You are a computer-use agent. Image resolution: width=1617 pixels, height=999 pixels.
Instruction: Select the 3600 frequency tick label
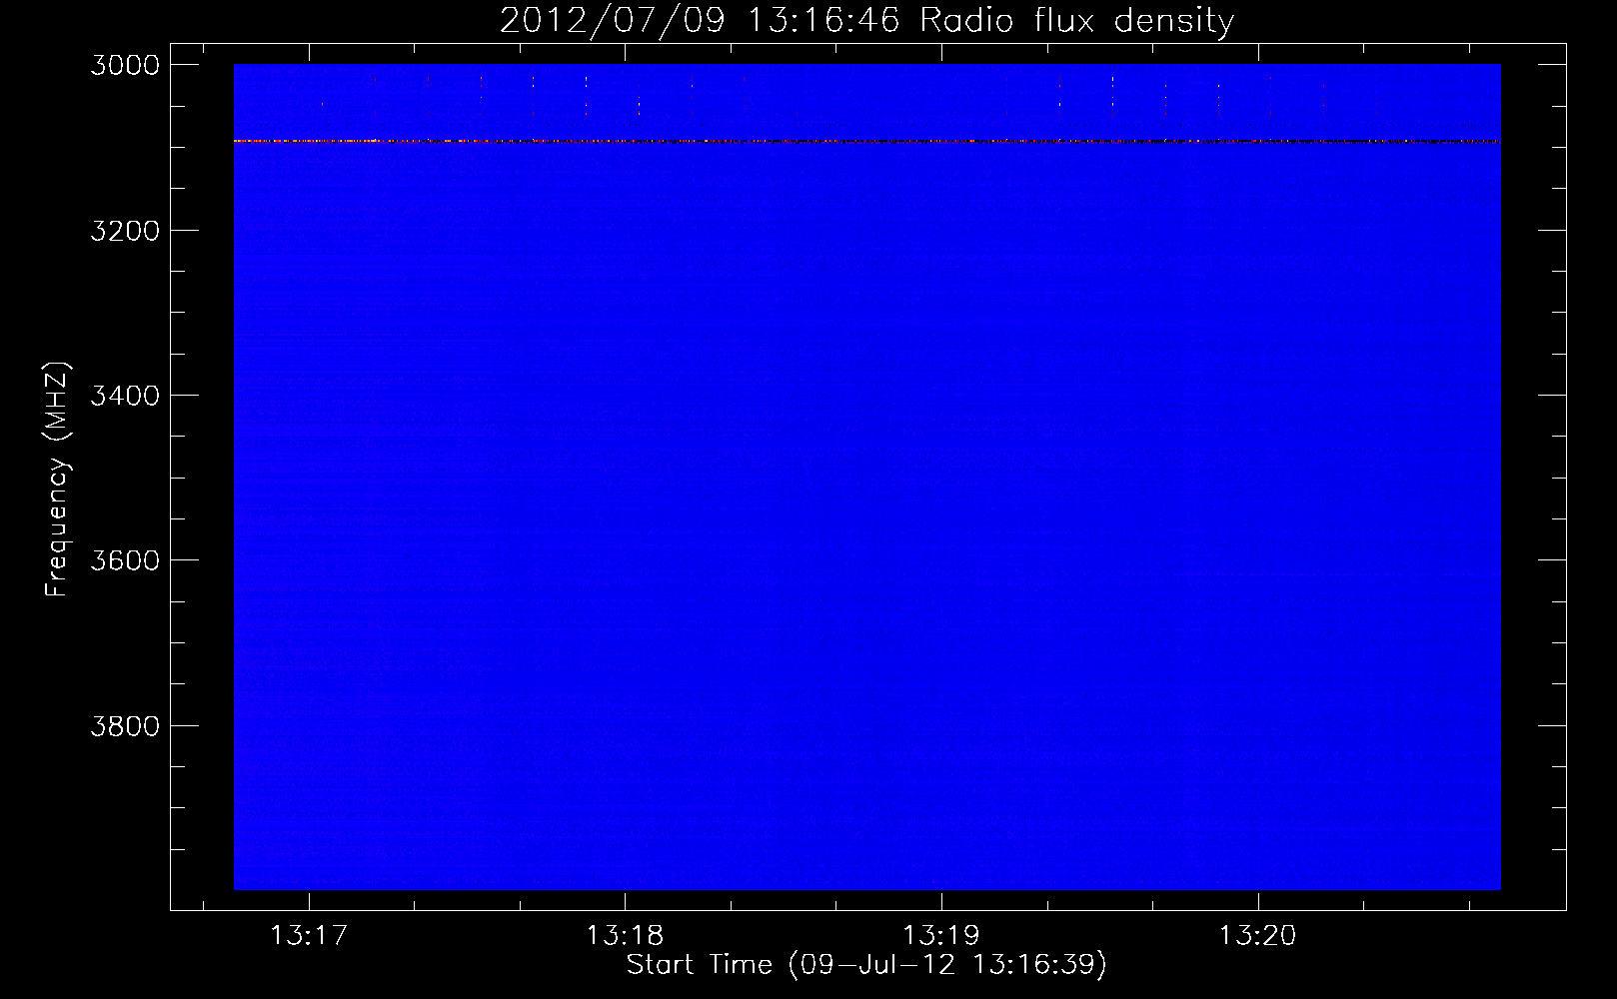(x=125, y=560)
